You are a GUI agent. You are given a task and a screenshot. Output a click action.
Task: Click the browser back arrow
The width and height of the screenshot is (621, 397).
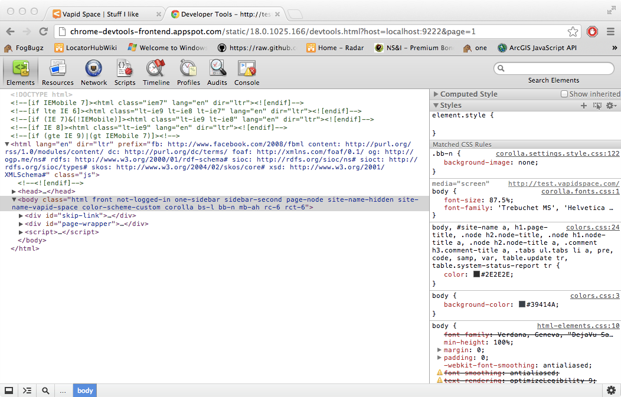pyautogui.click(x=10, y=32)
